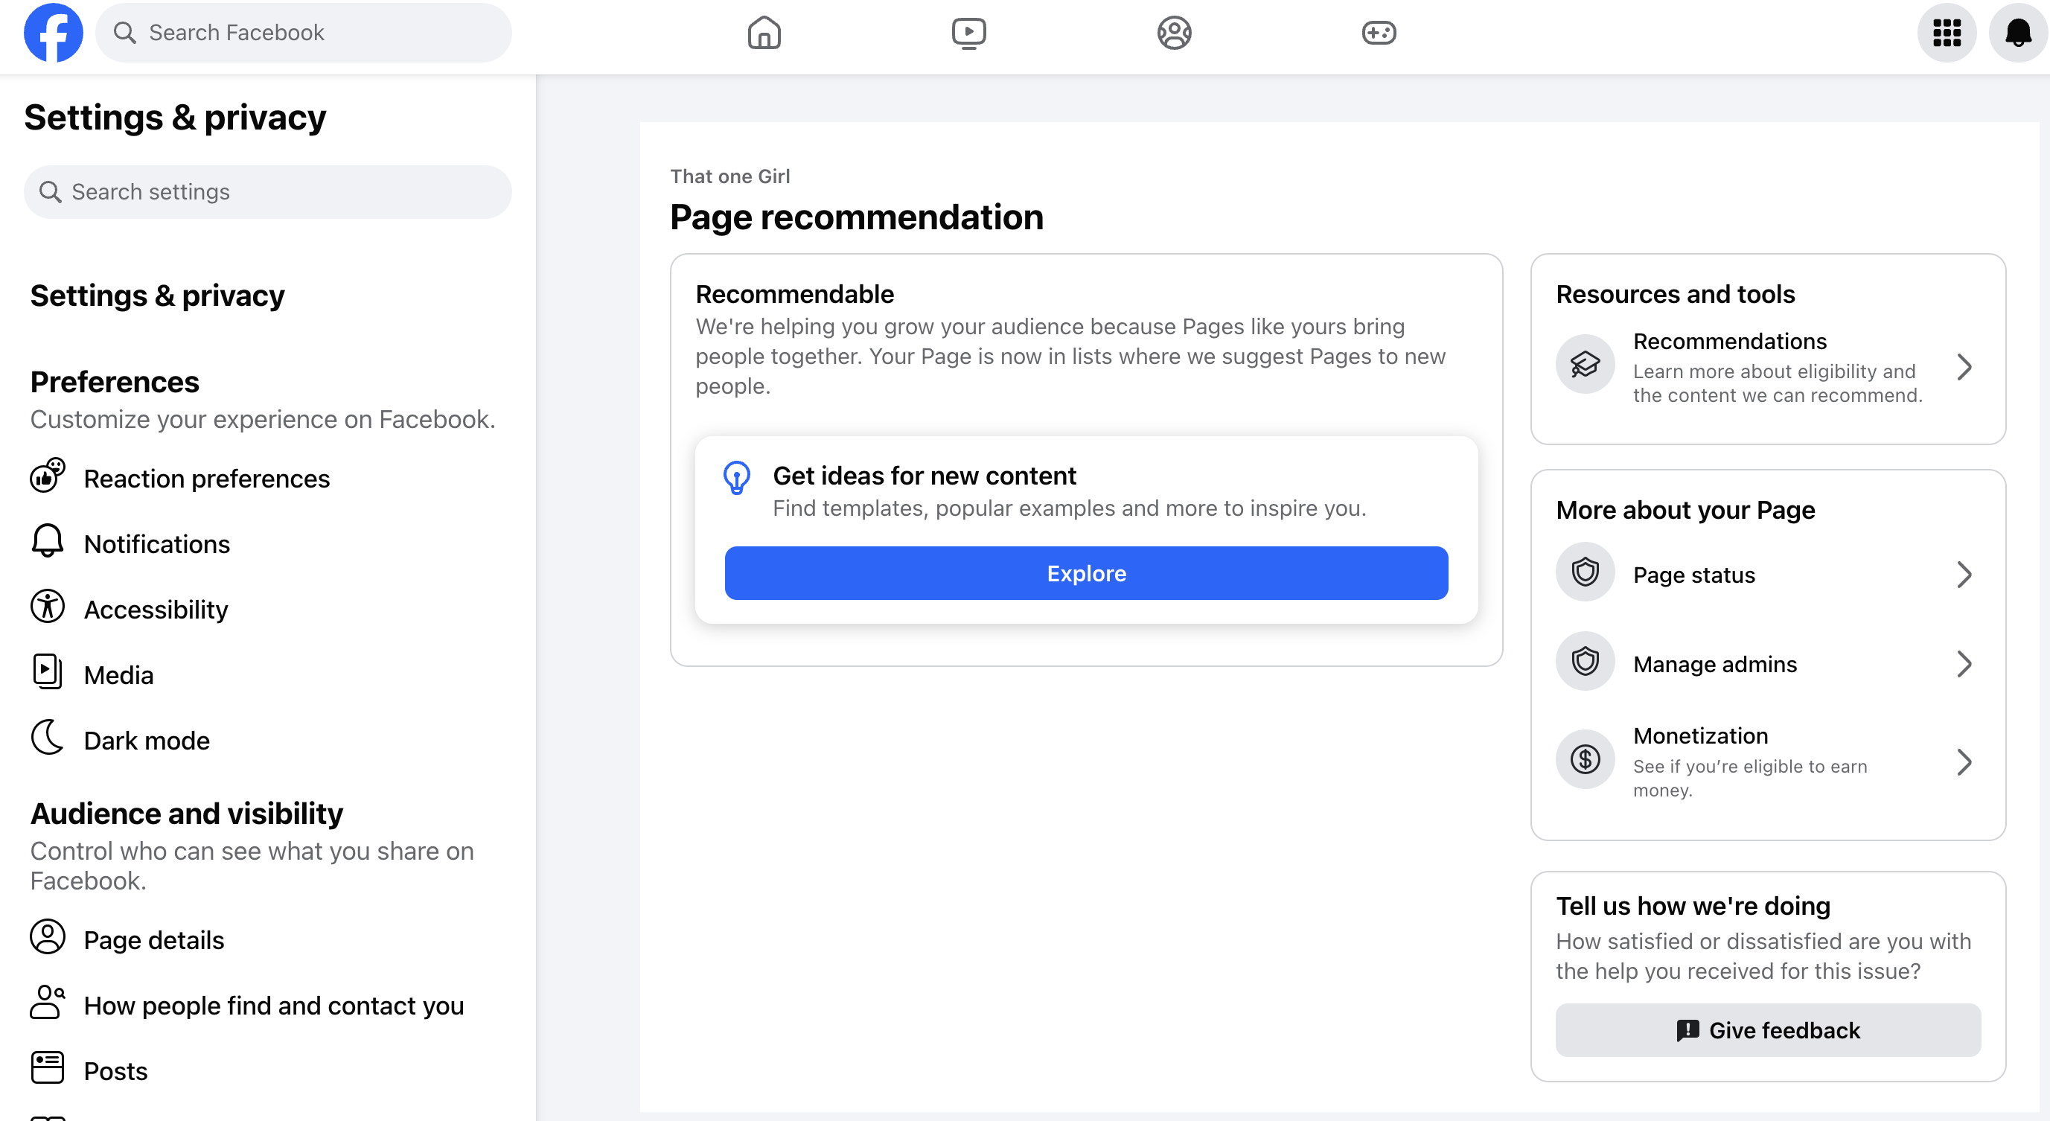Open Media settings

click(267, 674)
